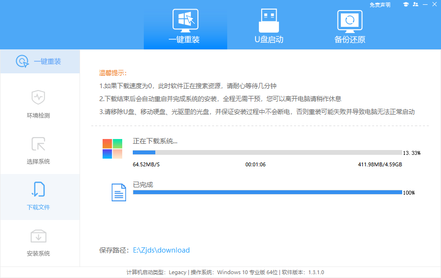This screenshot has height=278, width=441.
Task: Click the 下载文件 download icon in sidebar
Action: click(x=38, y=189)
